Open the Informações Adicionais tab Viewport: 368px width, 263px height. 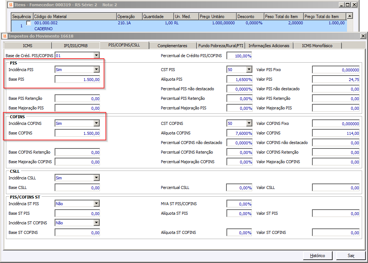(x=269, y=46)
